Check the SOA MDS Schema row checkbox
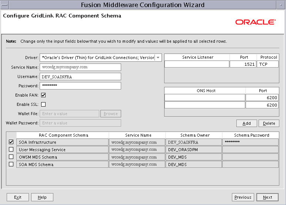Screen dimensions: 286x205 point(11,164)
